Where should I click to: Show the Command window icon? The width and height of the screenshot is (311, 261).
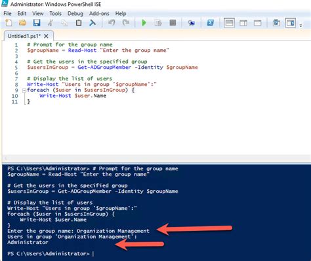(276, 23)
